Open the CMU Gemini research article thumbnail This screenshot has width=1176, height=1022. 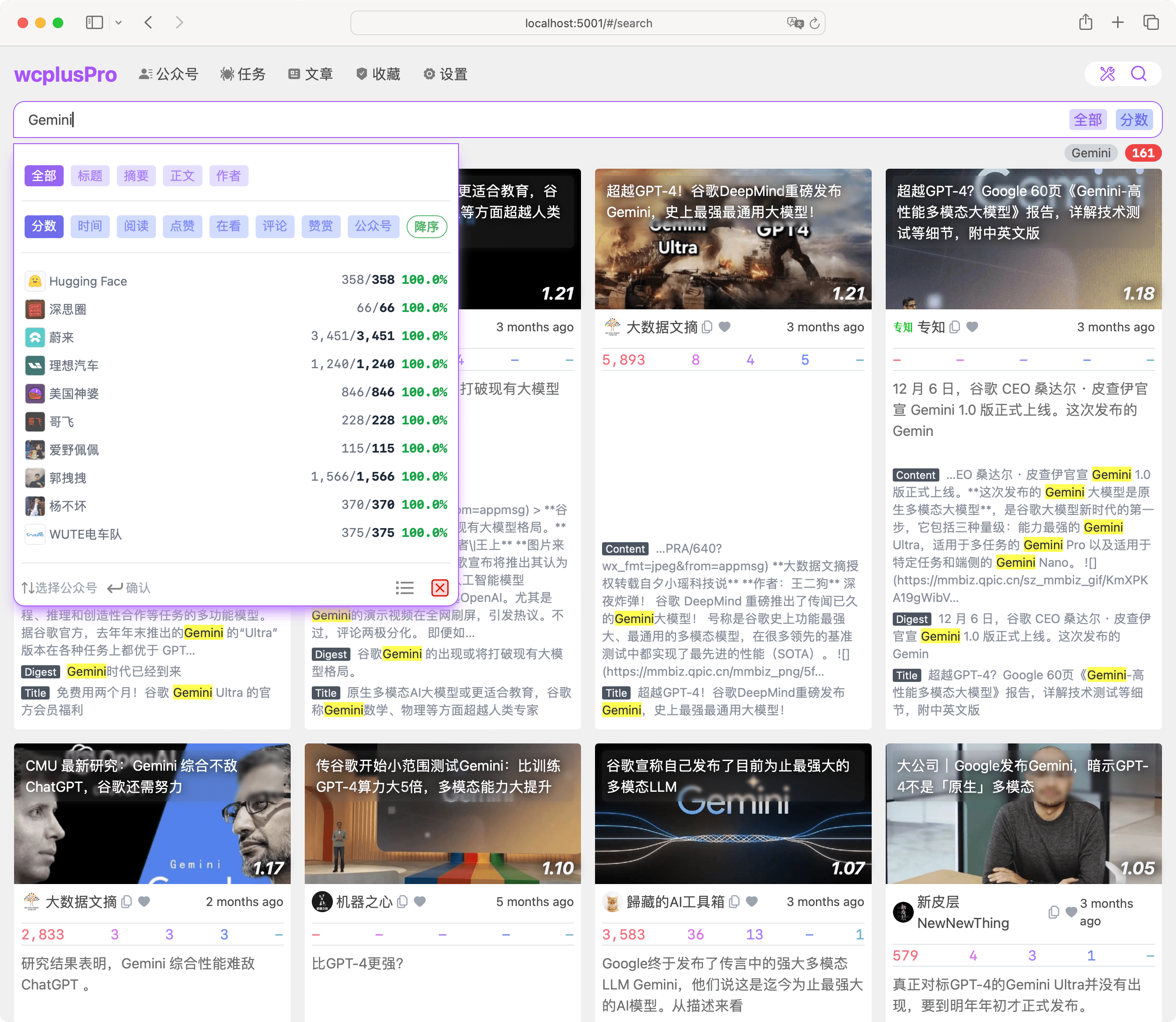(x=152, y=814)
